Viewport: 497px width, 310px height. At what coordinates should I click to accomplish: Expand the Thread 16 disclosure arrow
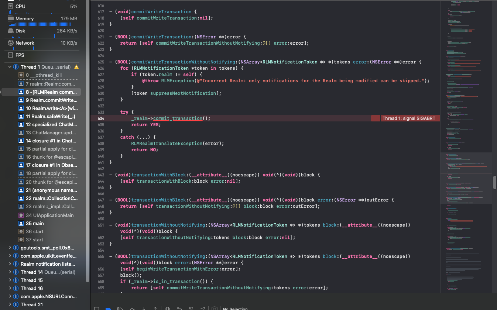(x=10, y=288)
